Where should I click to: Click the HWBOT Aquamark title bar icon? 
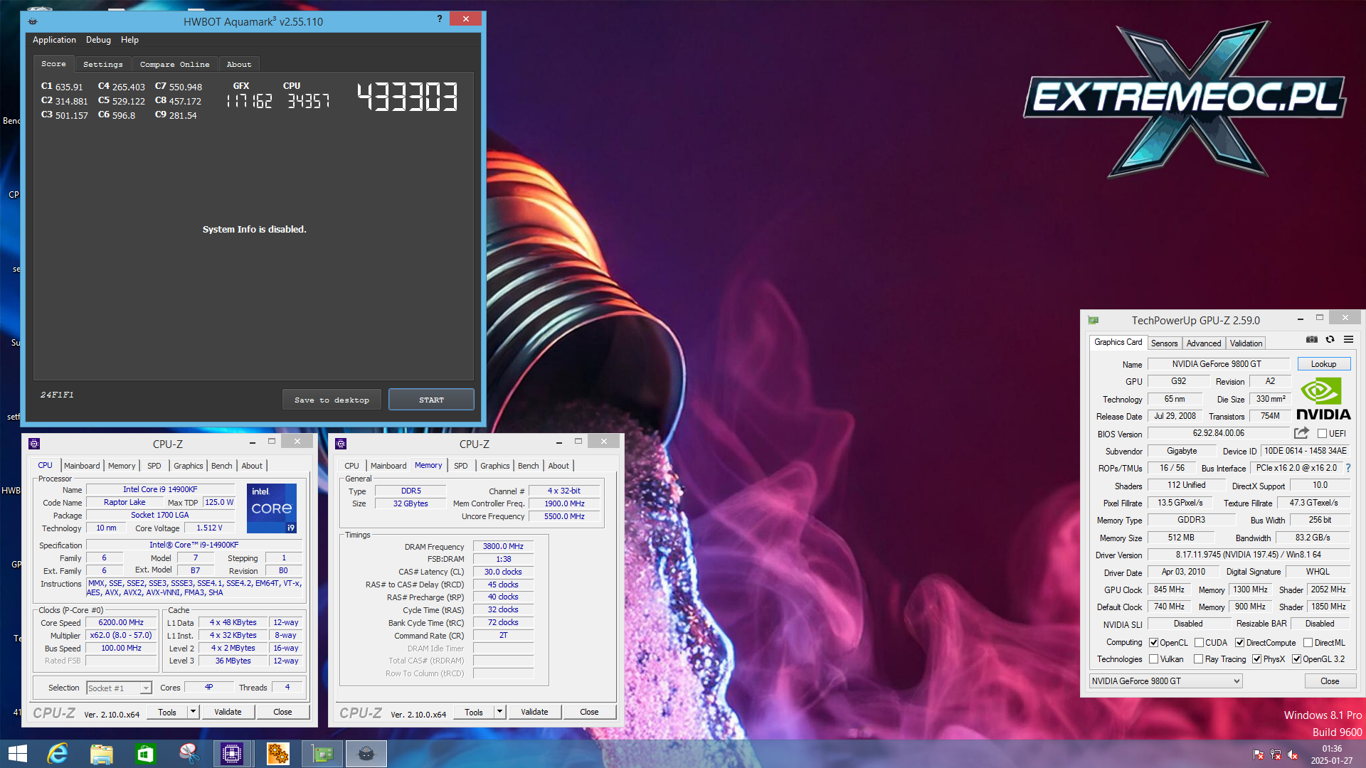pos(33,21)
